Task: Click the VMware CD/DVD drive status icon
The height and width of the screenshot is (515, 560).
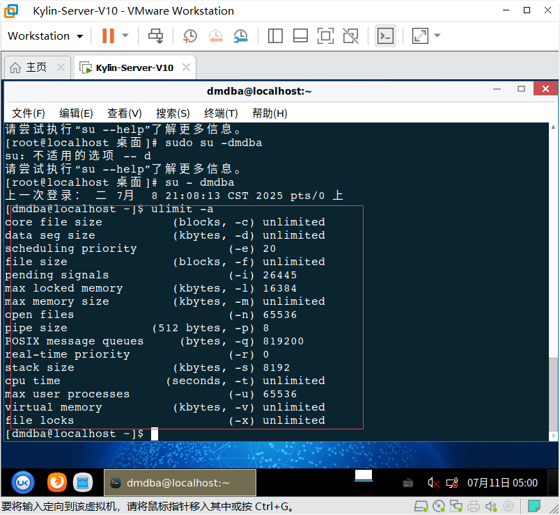Action: pyautogui.click(x=439, y=506)
